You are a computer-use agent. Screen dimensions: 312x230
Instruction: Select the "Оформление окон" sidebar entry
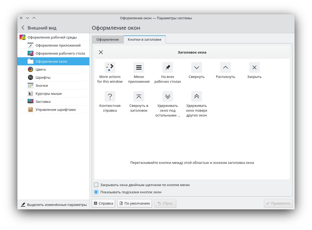(53, 61)
